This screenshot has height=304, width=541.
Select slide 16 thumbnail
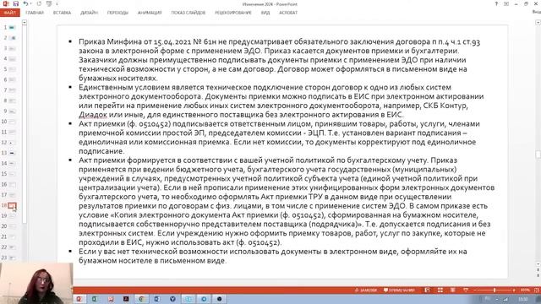[x=12, y=184]
